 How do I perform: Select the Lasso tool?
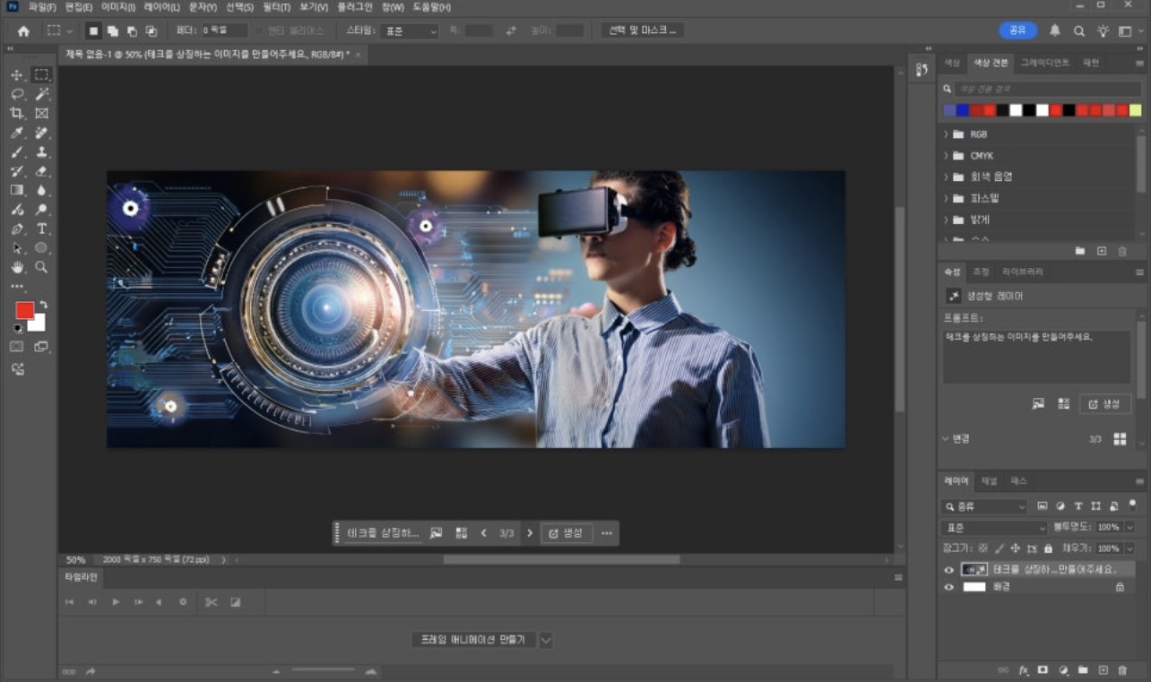pos(17,94)
